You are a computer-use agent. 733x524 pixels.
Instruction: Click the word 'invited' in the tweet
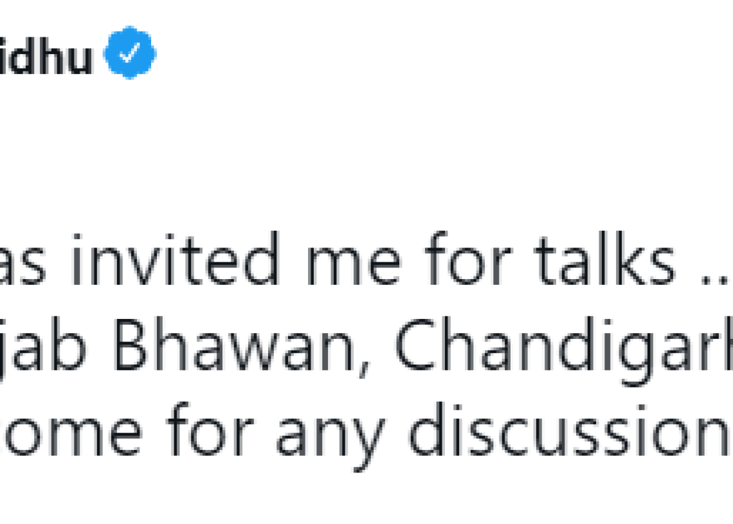175,258
